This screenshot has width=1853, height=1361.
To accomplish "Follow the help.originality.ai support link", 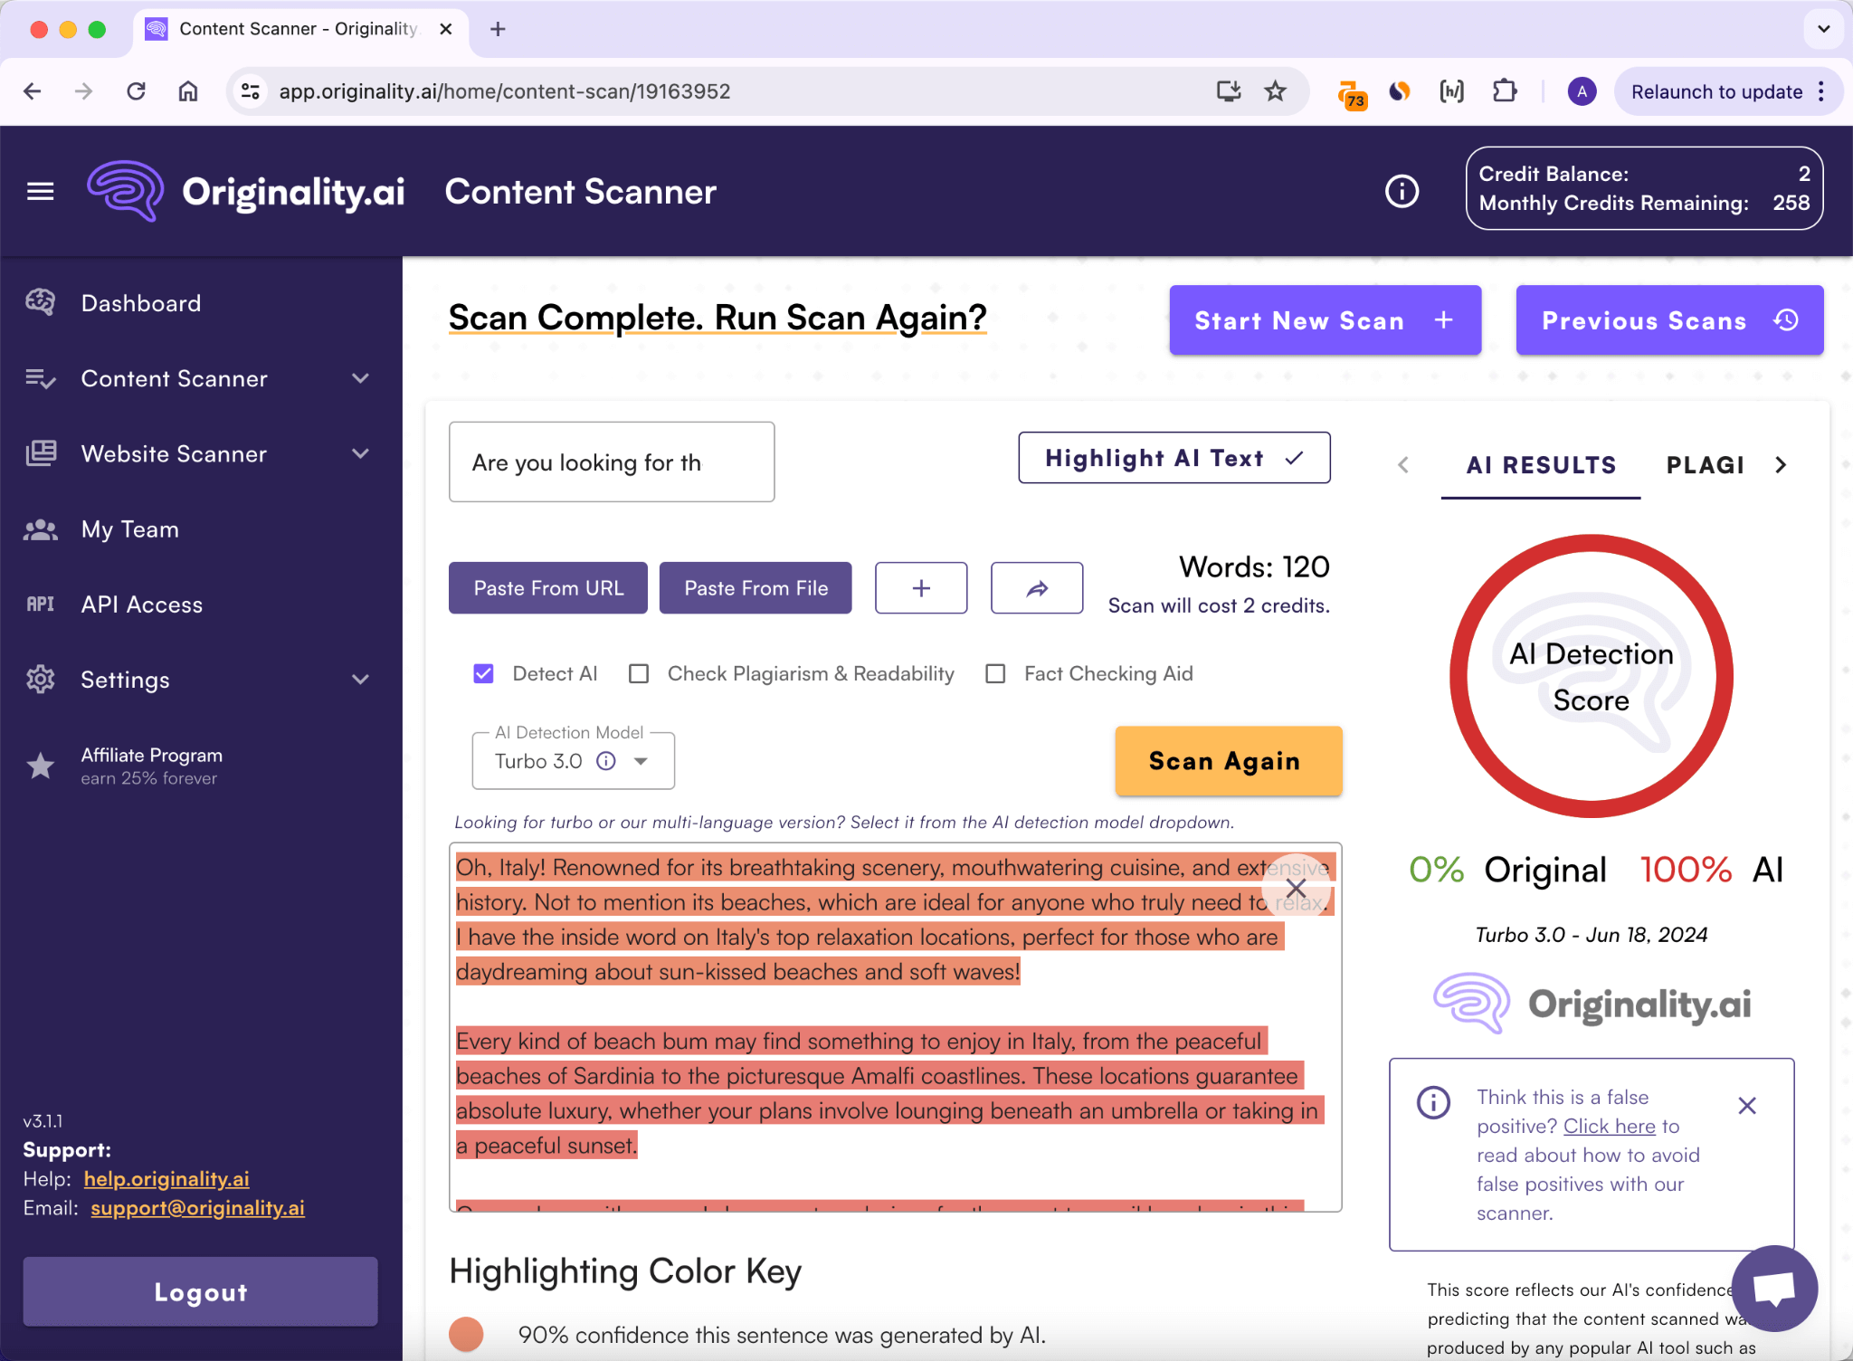I will pos(166,1178).
